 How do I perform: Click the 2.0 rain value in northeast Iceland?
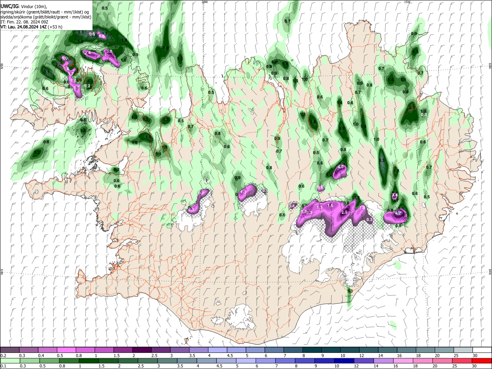click(341, 128)
